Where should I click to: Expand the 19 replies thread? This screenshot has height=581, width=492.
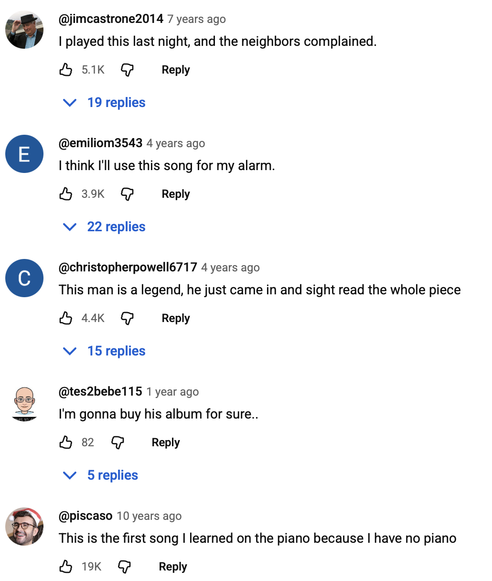[105, 103]
